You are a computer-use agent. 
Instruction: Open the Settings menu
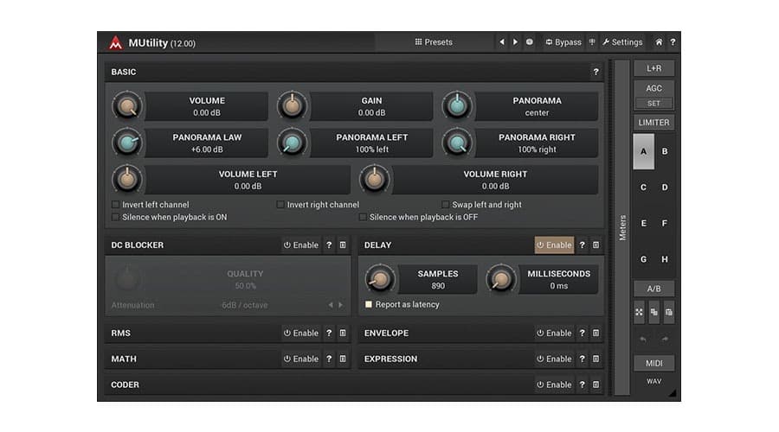click(622, 42)
